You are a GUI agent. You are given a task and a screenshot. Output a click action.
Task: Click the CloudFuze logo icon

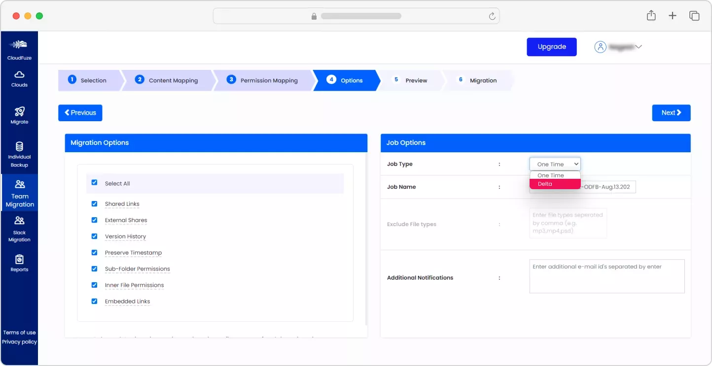click(x=19, y=45)
